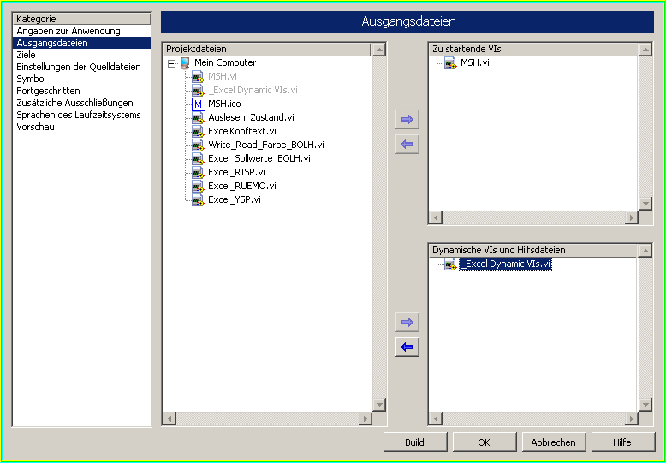Click Projektdateien scroll left arrow
This screenshot has height=463, width=666.
[169, 418]
